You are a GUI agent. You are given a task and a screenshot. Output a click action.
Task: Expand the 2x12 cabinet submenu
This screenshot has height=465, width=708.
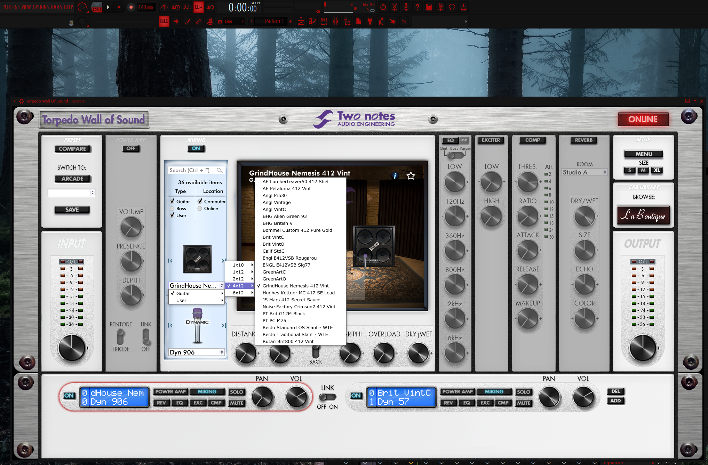pyautogui.click(x=240, y=279)
